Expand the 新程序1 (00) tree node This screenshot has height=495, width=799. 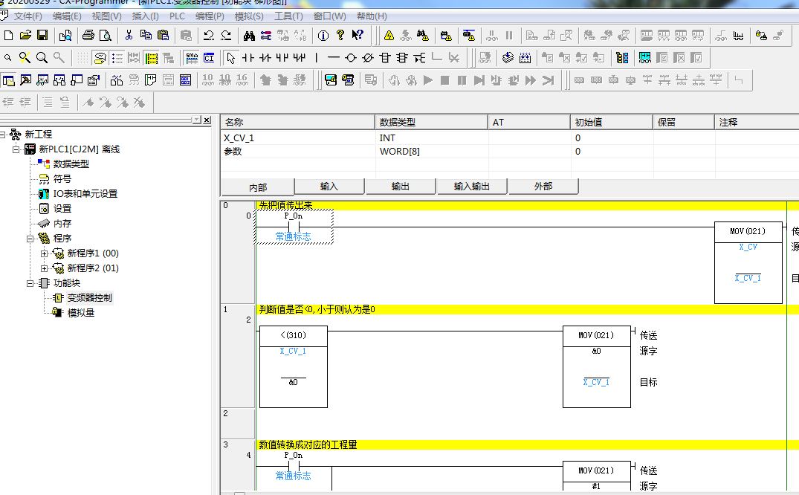[45, 253]
